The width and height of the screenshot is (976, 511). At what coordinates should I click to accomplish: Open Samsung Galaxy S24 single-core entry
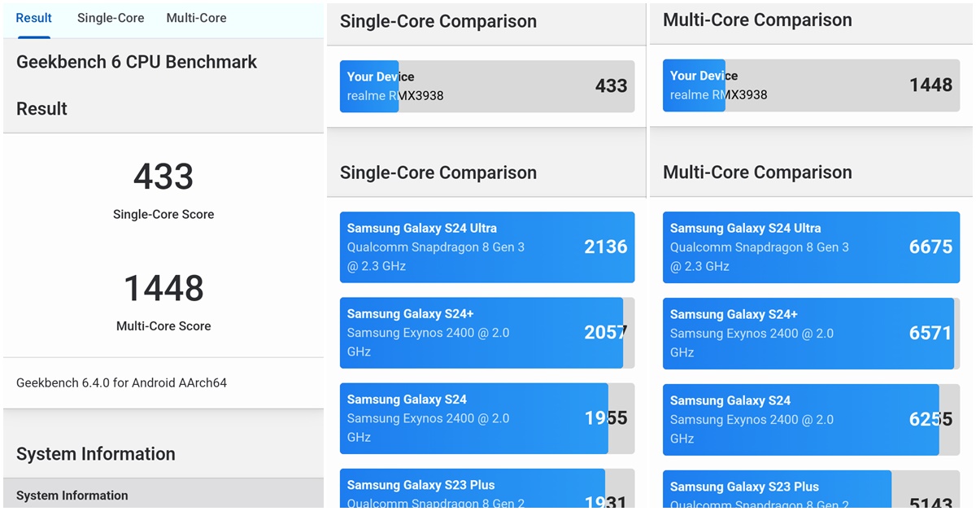486,418
